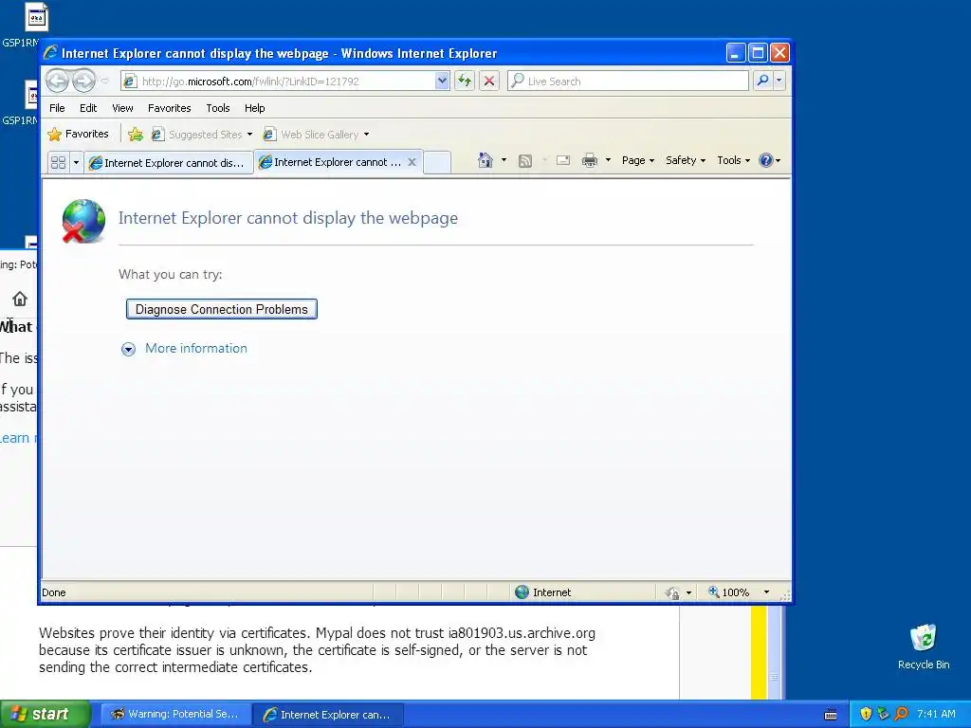Open recent pages dropdown beside Forward arrow
The image size is (971, 728).
tap(104, 82)
